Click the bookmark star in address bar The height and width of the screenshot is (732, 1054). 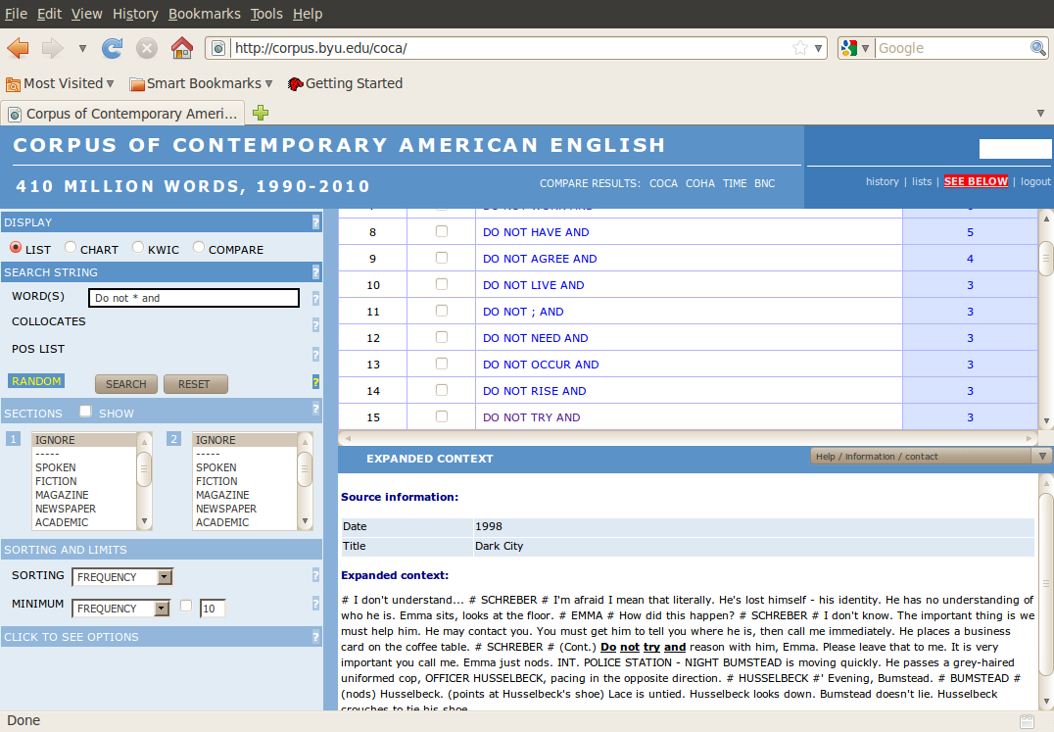point(800,48)
